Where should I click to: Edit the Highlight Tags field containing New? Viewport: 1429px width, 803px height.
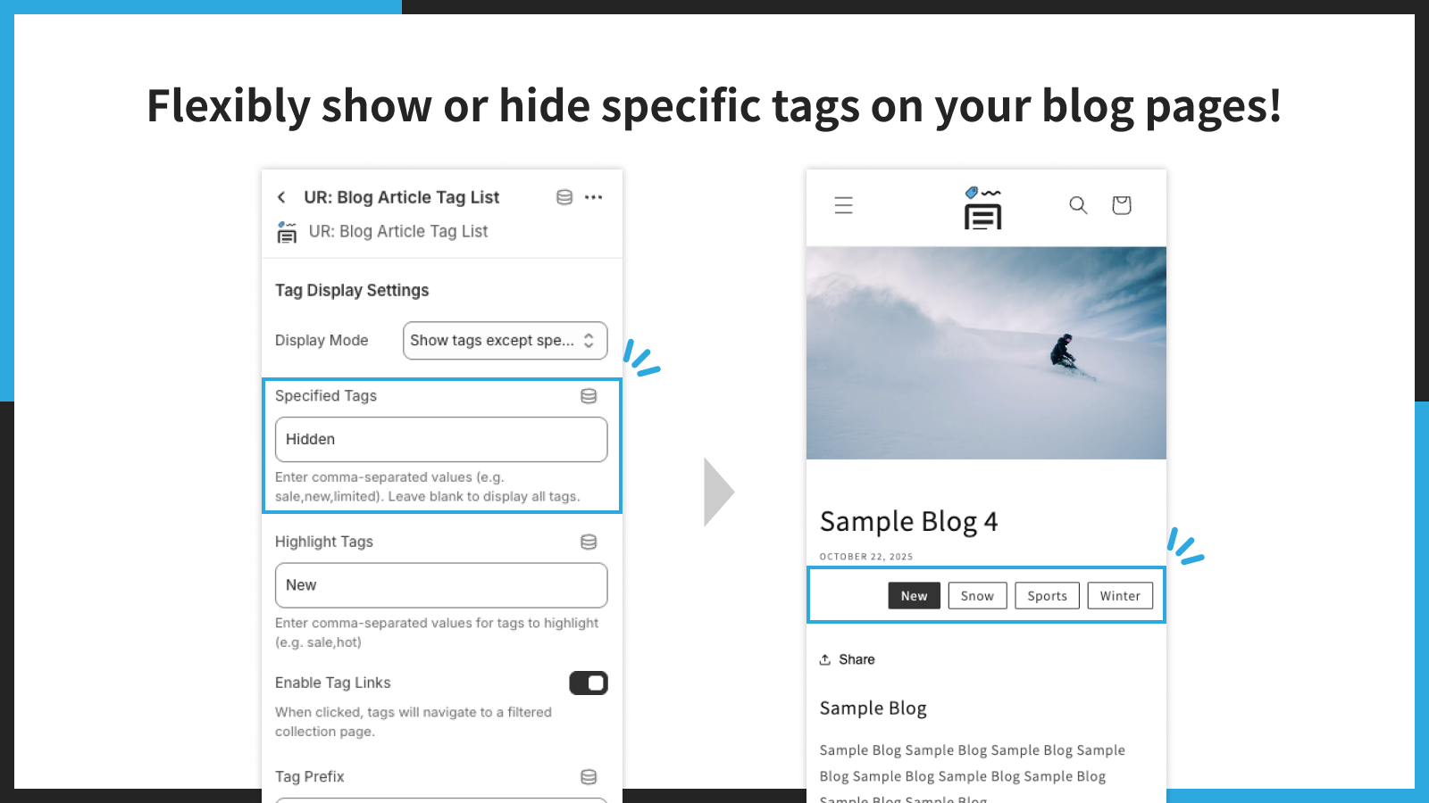[440, 584]
